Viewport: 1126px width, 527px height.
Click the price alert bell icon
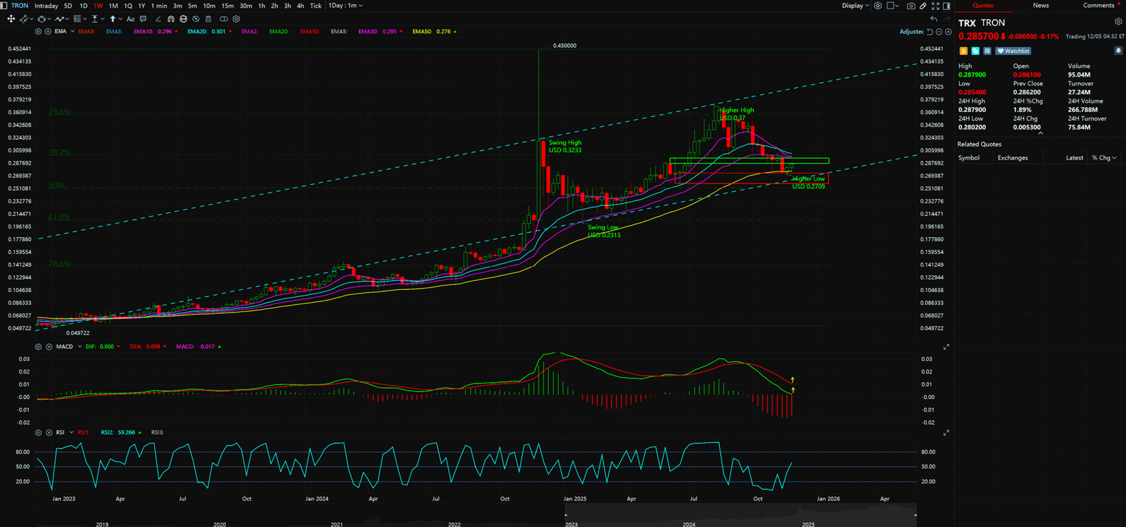click(1118, 51)
